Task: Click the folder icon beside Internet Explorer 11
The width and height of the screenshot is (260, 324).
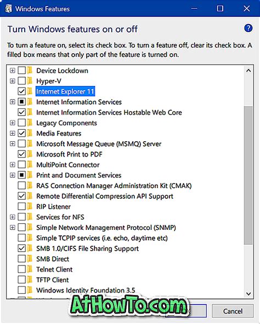Action: point(30,91)
